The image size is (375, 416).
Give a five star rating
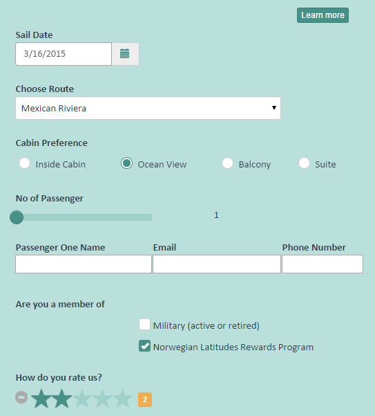(x=123, y=399)
